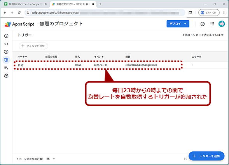
Task: Click the フィルタを追加 button
Action: (x=33, y=46)
